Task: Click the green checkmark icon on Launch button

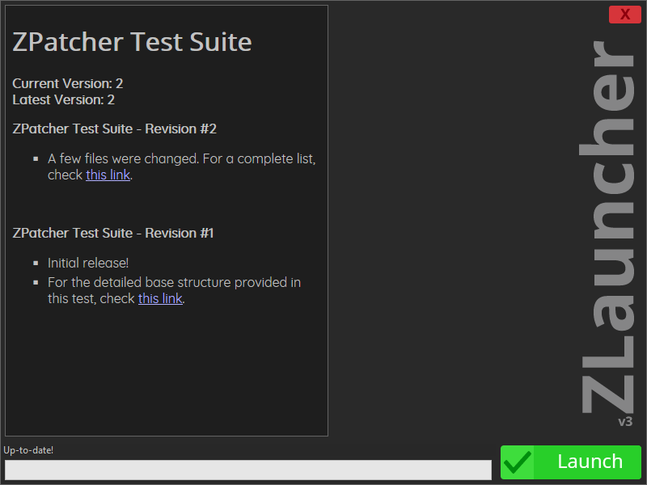Action: coord(516,462)
